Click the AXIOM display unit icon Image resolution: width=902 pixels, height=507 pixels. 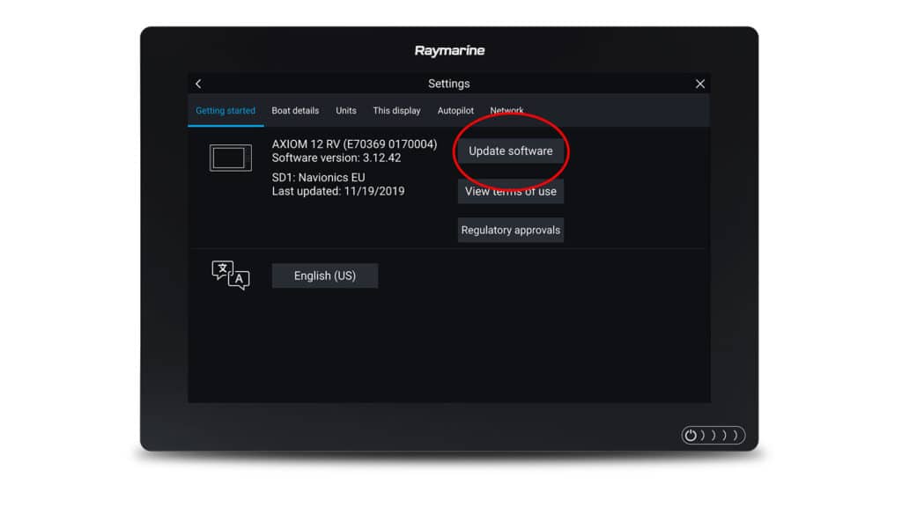pos(233,158)
